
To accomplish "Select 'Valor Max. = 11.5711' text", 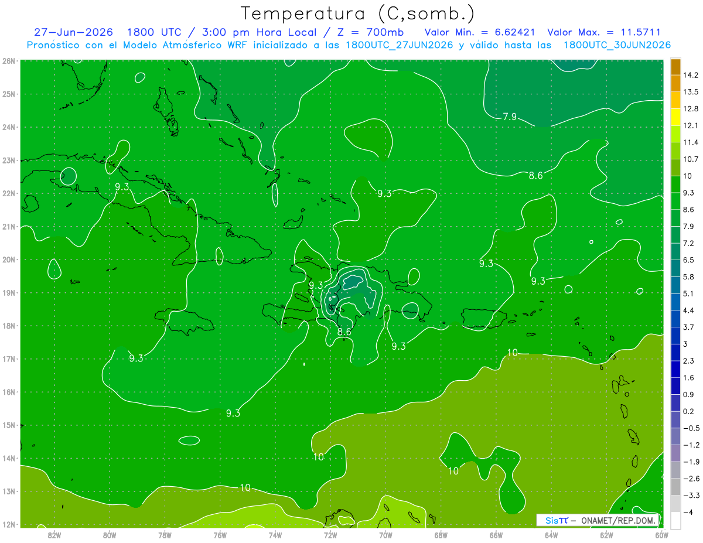I will (604, 32).
